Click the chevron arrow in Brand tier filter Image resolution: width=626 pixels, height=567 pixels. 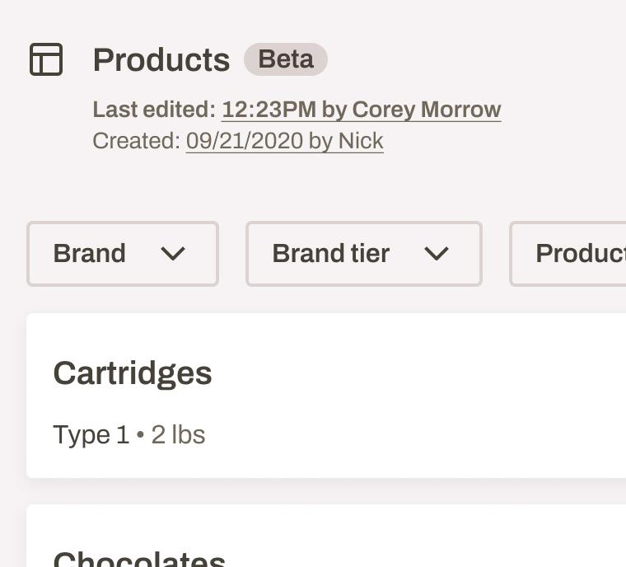[437, 254]
